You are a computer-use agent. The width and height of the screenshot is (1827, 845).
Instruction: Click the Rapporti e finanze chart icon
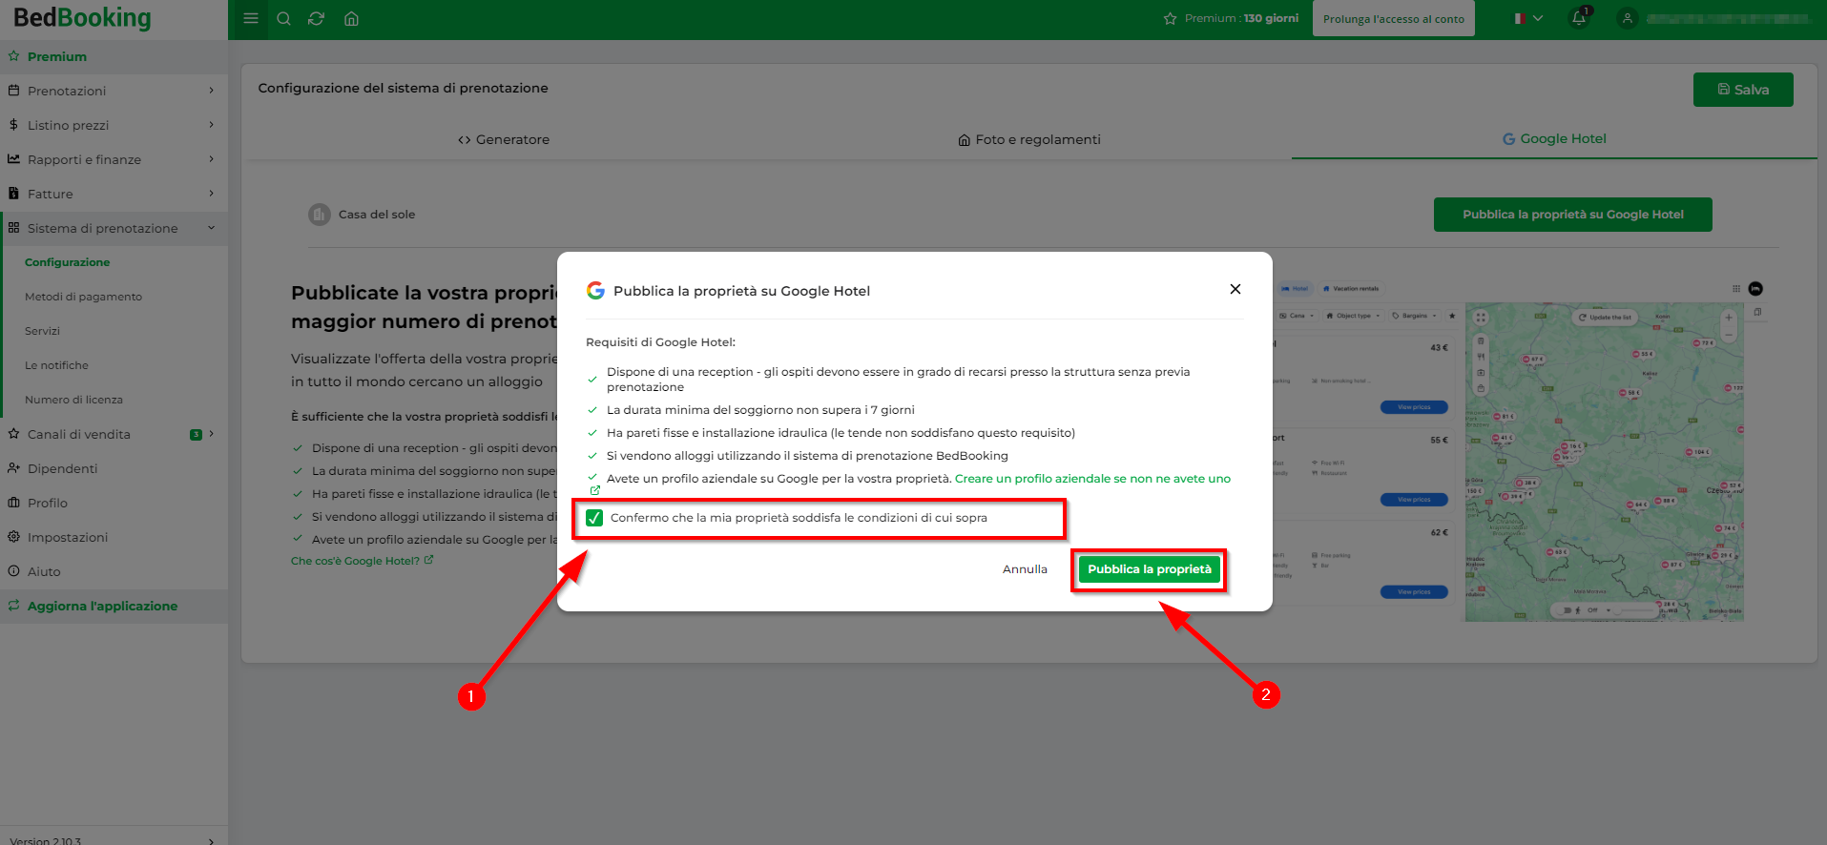13,159
